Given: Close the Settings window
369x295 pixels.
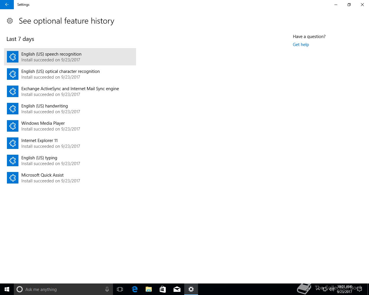Looking at the screenshot, I should click(362, 5).
